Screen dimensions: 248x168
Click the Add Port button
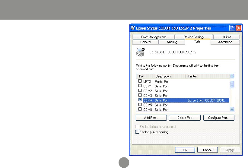(151, 118)
